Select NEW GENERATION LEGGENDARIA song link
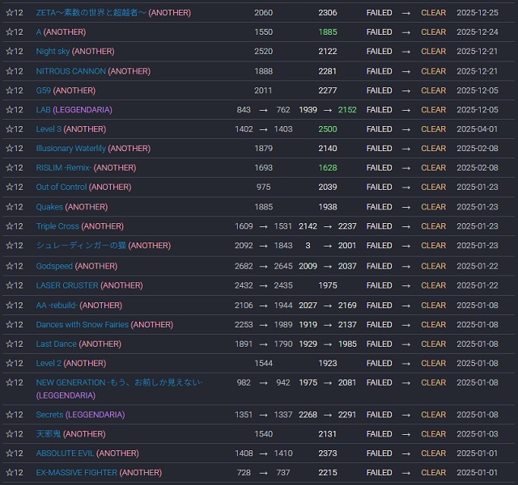This screenshot has height=485, width=518. (x=119, y=382)
